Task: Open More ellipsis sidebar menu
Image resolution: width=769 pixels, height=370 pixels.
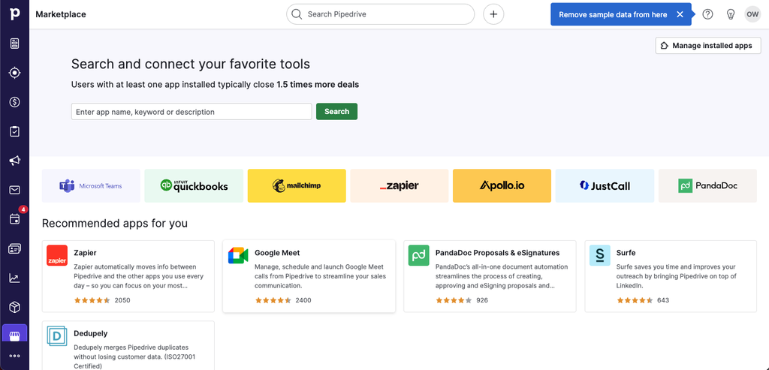Action: (x=14, y=356)
